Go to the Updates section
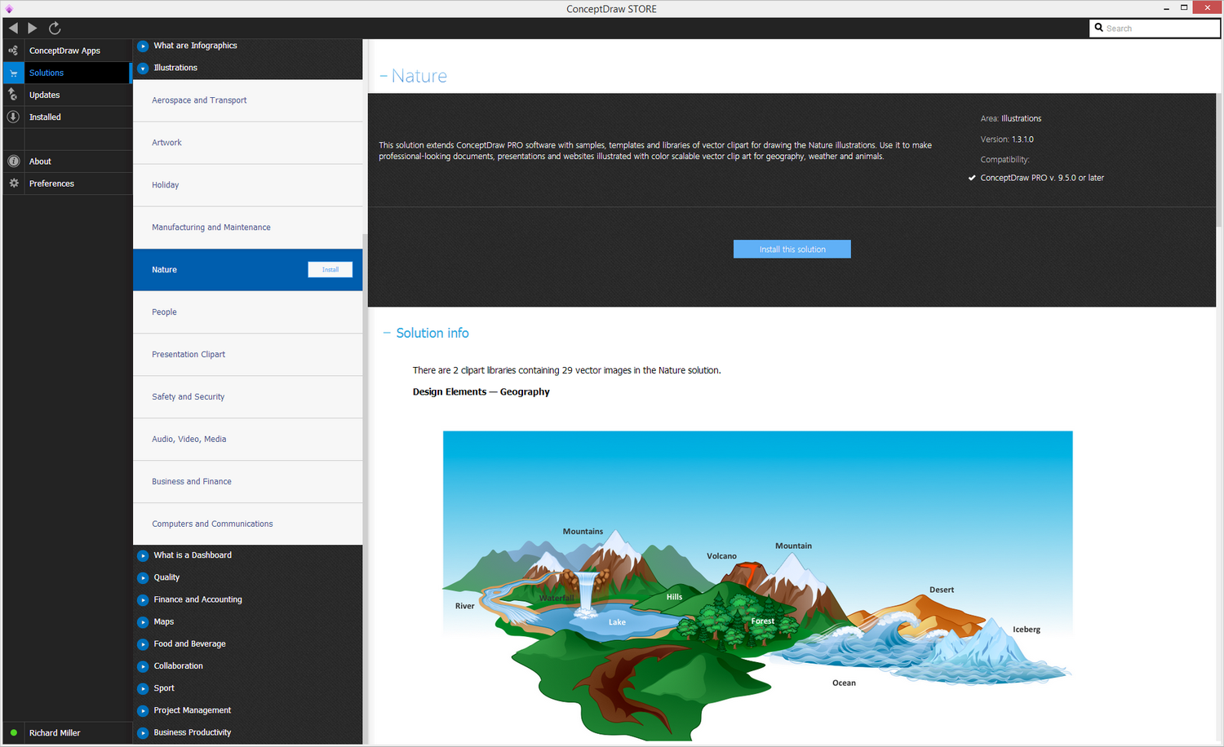 tap(67, 95)
